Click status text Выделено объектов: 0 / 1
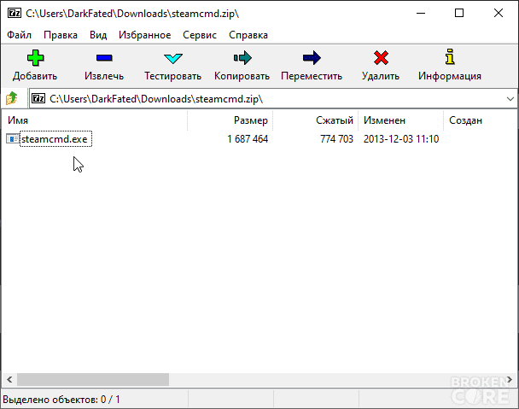Viewport: 519px width, 409px height. (x=61, y=400)
